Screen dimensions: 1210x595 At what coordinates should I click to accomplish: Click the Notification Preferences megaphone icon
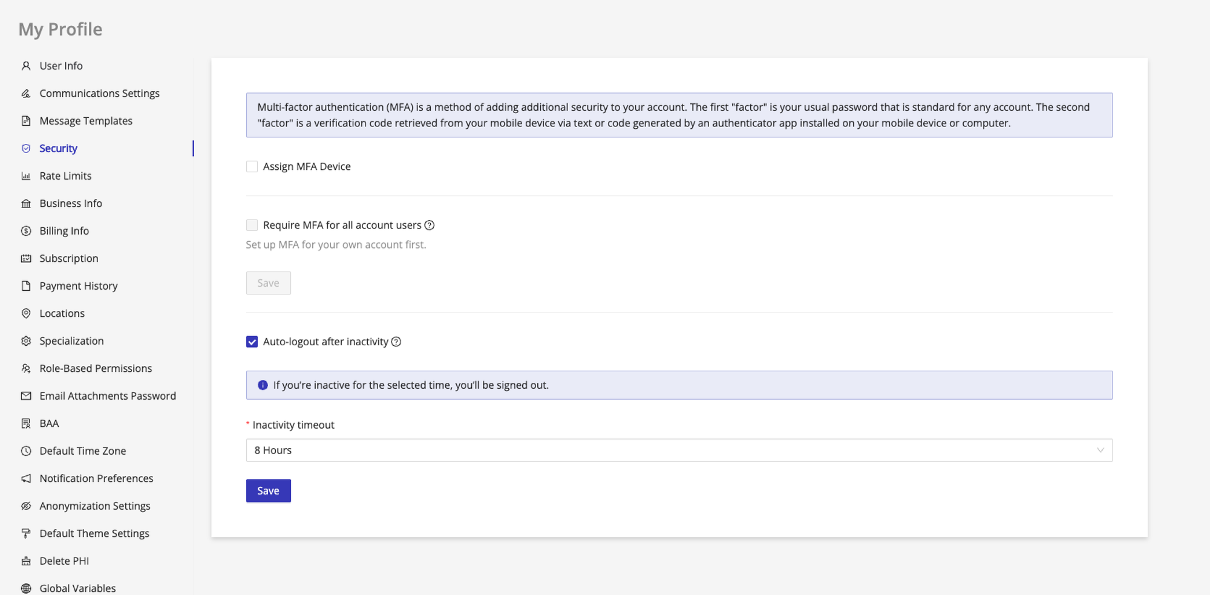tap(26, 478)
